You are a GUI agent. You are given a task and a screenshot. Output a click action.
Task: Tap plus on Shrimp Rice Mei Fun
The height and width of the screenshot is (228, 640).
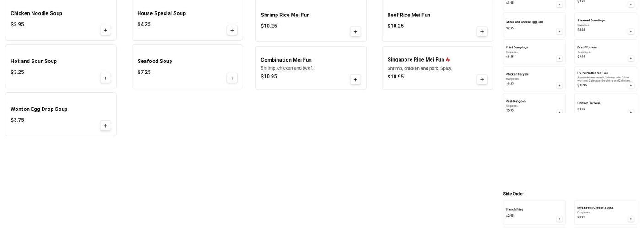click(355, 32)
